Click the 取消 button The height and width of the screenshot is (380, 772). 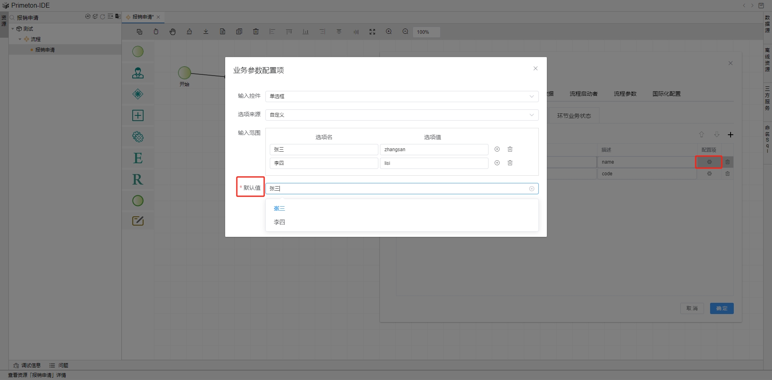(692, 308)
